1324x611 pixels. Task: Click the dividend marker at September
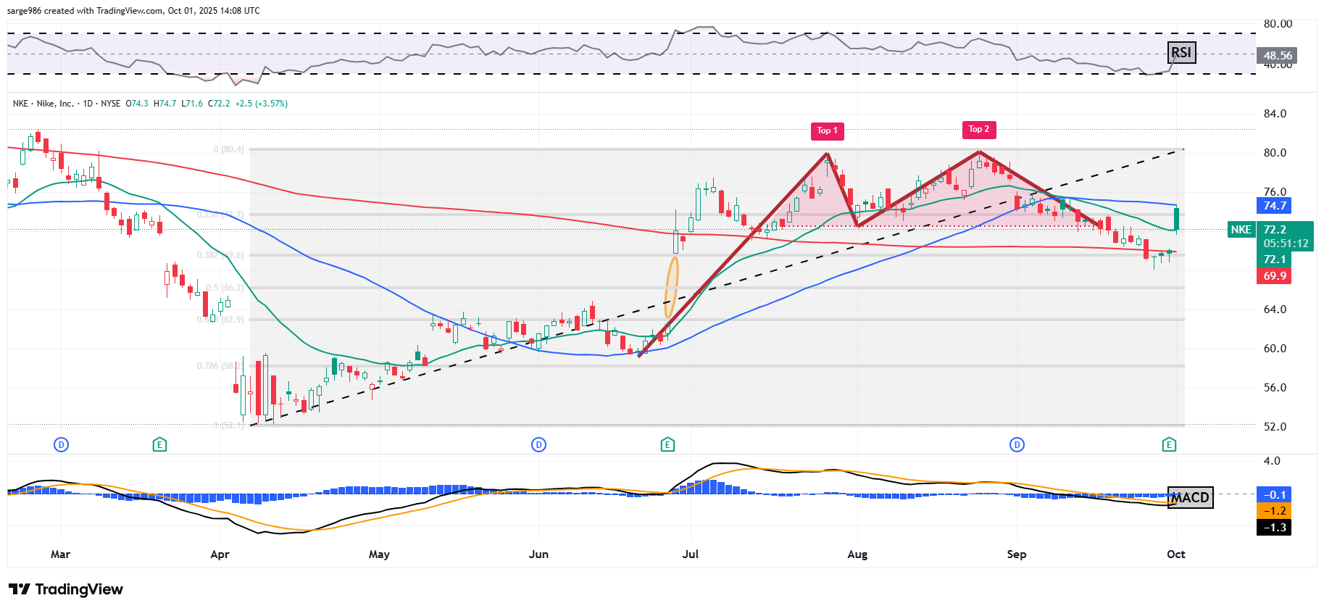(x=1017, y=444)
